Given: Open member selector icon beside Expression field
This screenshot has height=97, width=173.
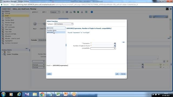Looking at the screenshot, I should tap(115, 44).
